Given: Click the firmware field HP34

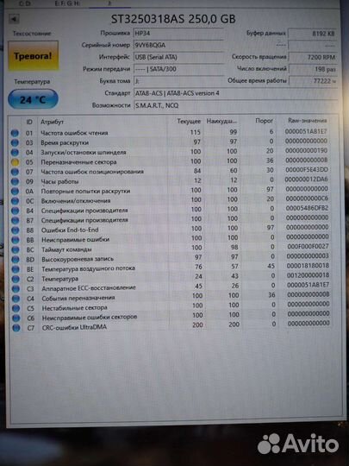Looking at the screenshot, I should (178, 34).
